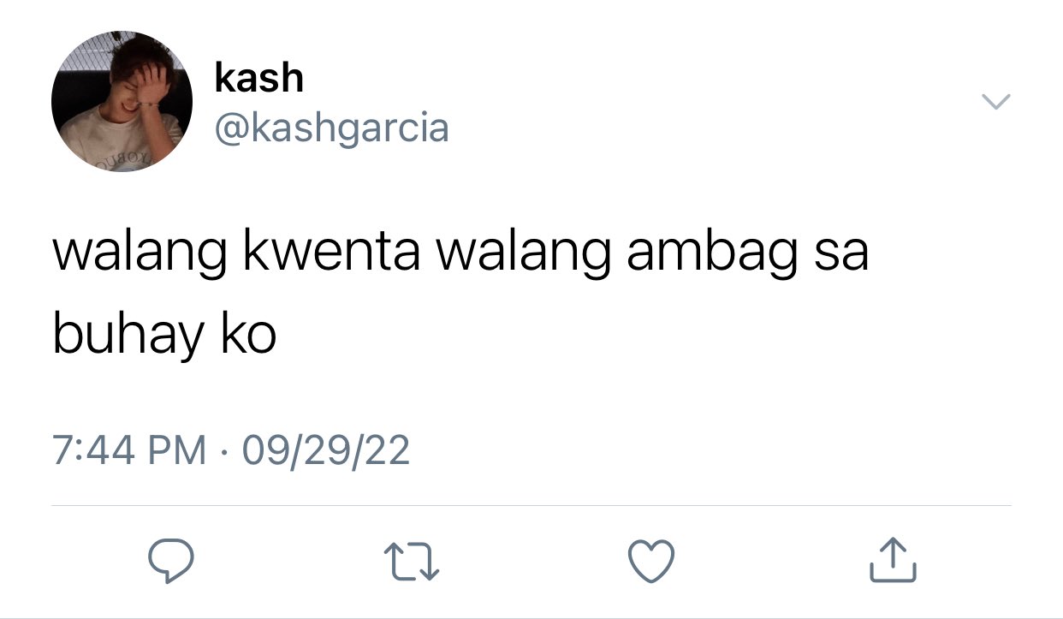Start a comment with the bubble button
The height and width of the screenshot is (619, 1063).
tap(170, 561)
